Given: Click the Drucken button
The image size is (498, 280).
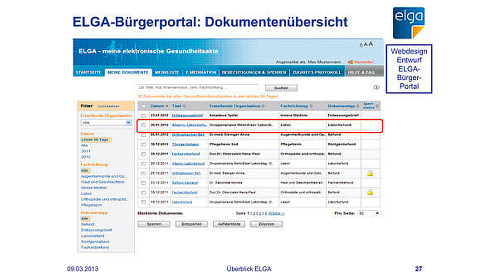Looking at the screenshot, I should [x=266, y=224].
